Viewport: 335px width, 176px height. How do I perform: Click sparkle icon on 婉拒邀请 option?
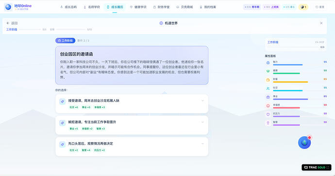point(62,123)
